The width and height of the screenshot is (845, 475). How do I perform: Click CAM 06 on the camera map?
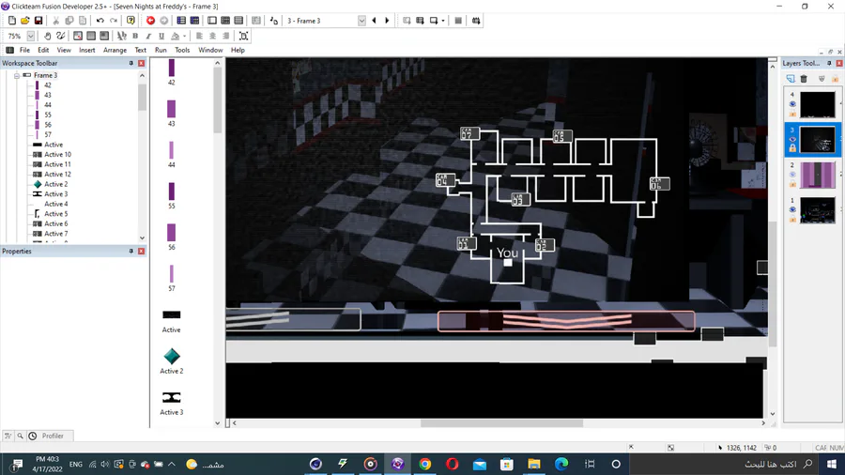coord(659,184)
